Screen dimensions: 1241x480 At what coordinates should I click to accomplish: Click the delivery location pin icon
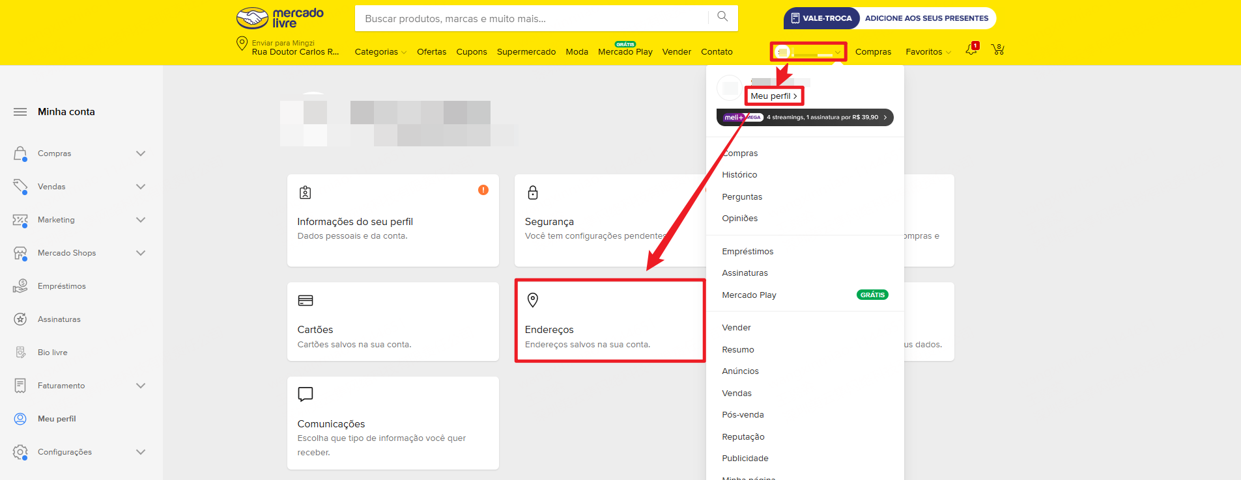click(242, 44)
